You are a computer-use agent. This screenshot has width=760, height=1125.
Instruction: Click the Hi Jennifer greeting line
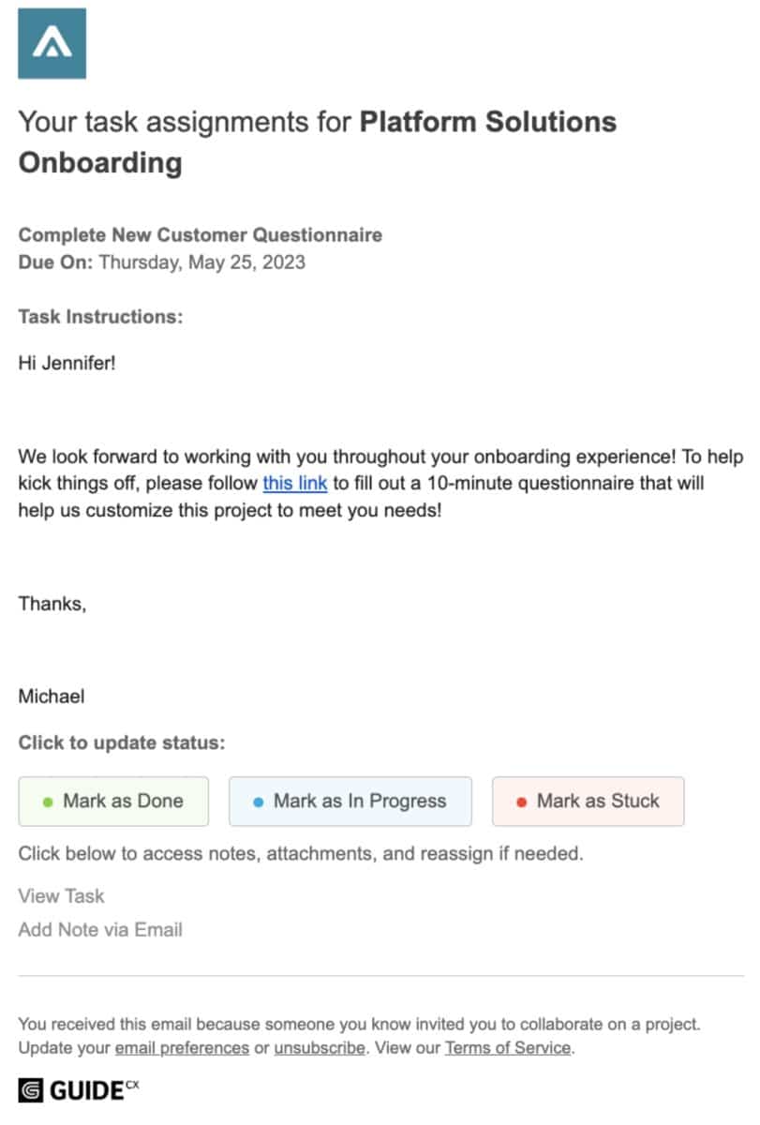pos(67,363)
